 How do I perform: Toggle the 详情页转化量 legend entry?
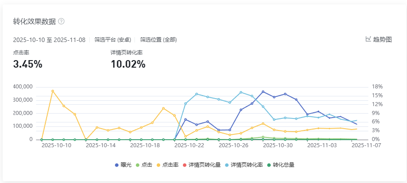tap(201, 165)
